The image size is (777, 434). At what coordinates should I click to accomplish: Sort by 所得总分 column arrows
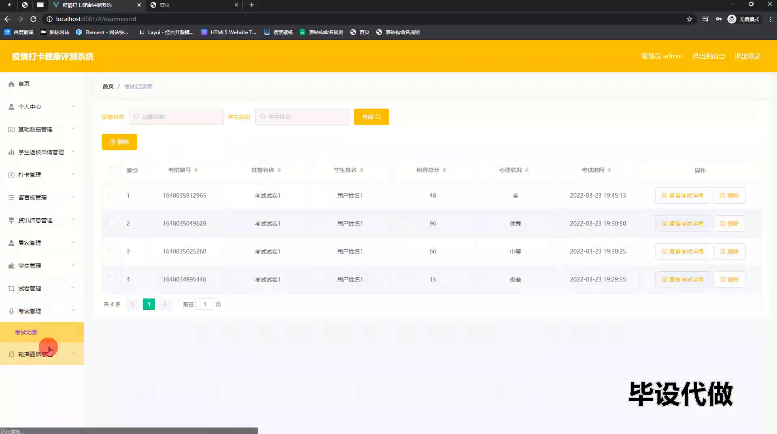tap(444, 170)
